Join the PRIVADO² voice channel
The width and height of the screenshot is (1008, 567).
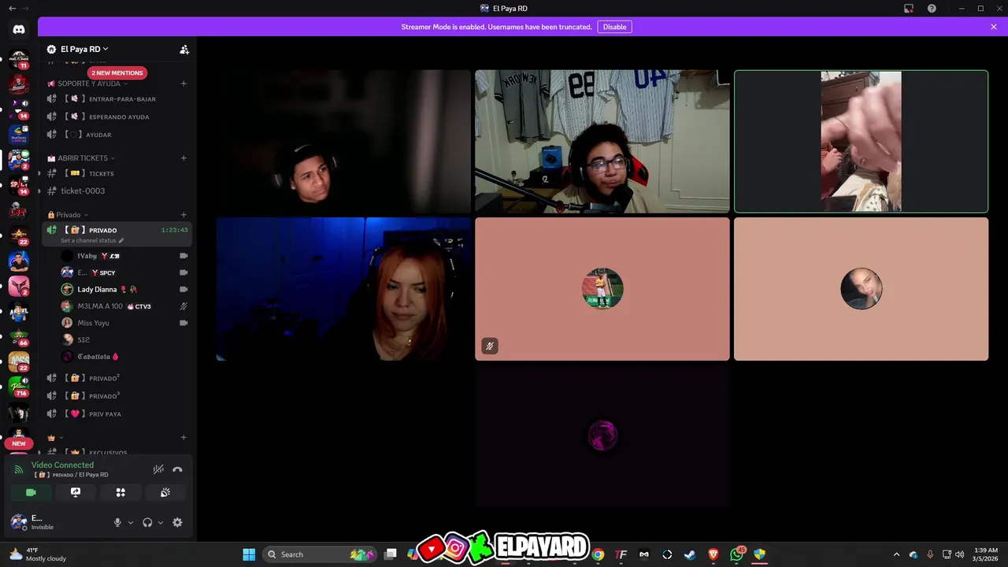[117, 378]
